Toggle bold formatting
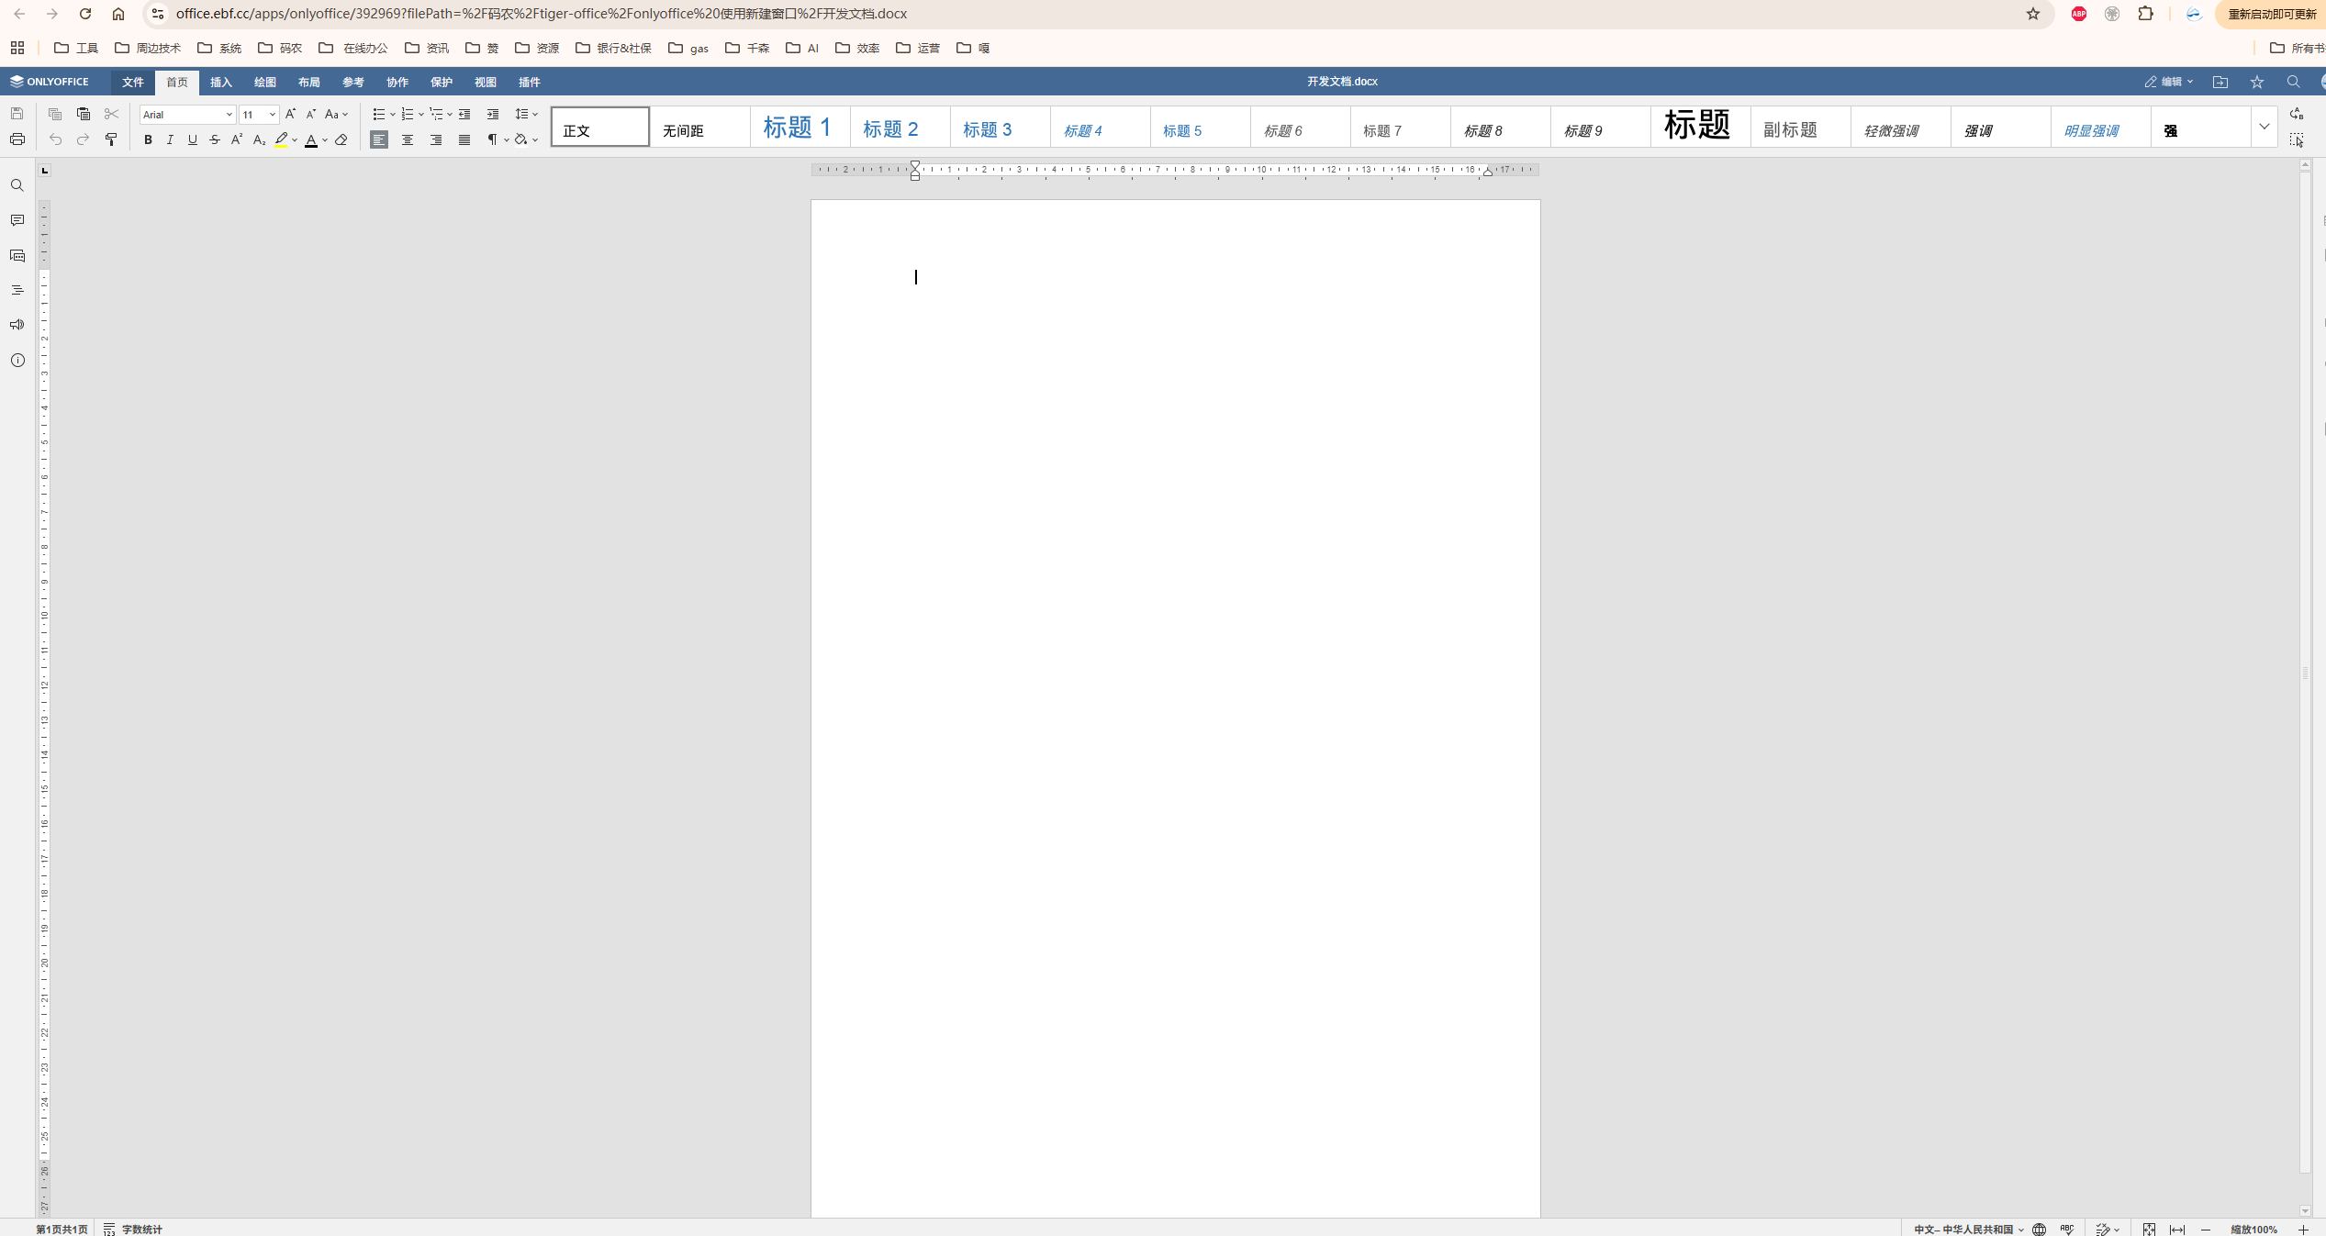The width and height of the screenshot is (2326, 1236). [148, 139]
